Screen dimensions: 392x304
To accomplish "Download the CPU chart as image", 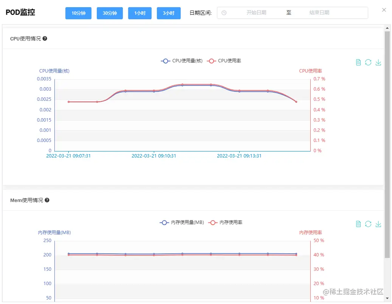I will pyautogui.click(x=378, y=62).
